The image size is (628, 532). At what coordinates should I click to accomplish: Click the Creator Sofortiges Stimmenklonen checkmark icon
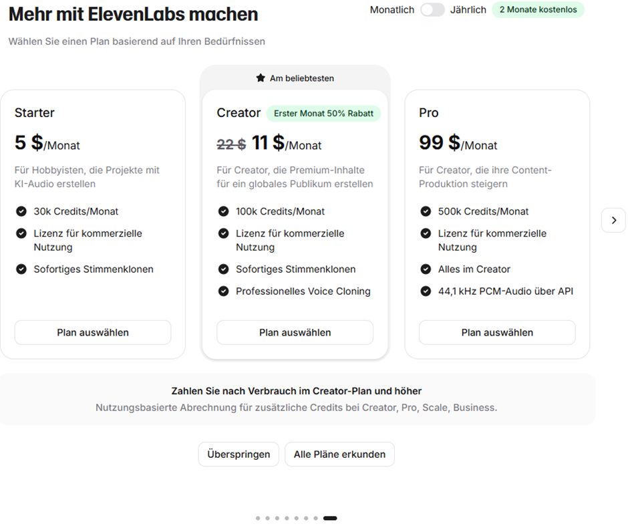(x=224, y=269)
